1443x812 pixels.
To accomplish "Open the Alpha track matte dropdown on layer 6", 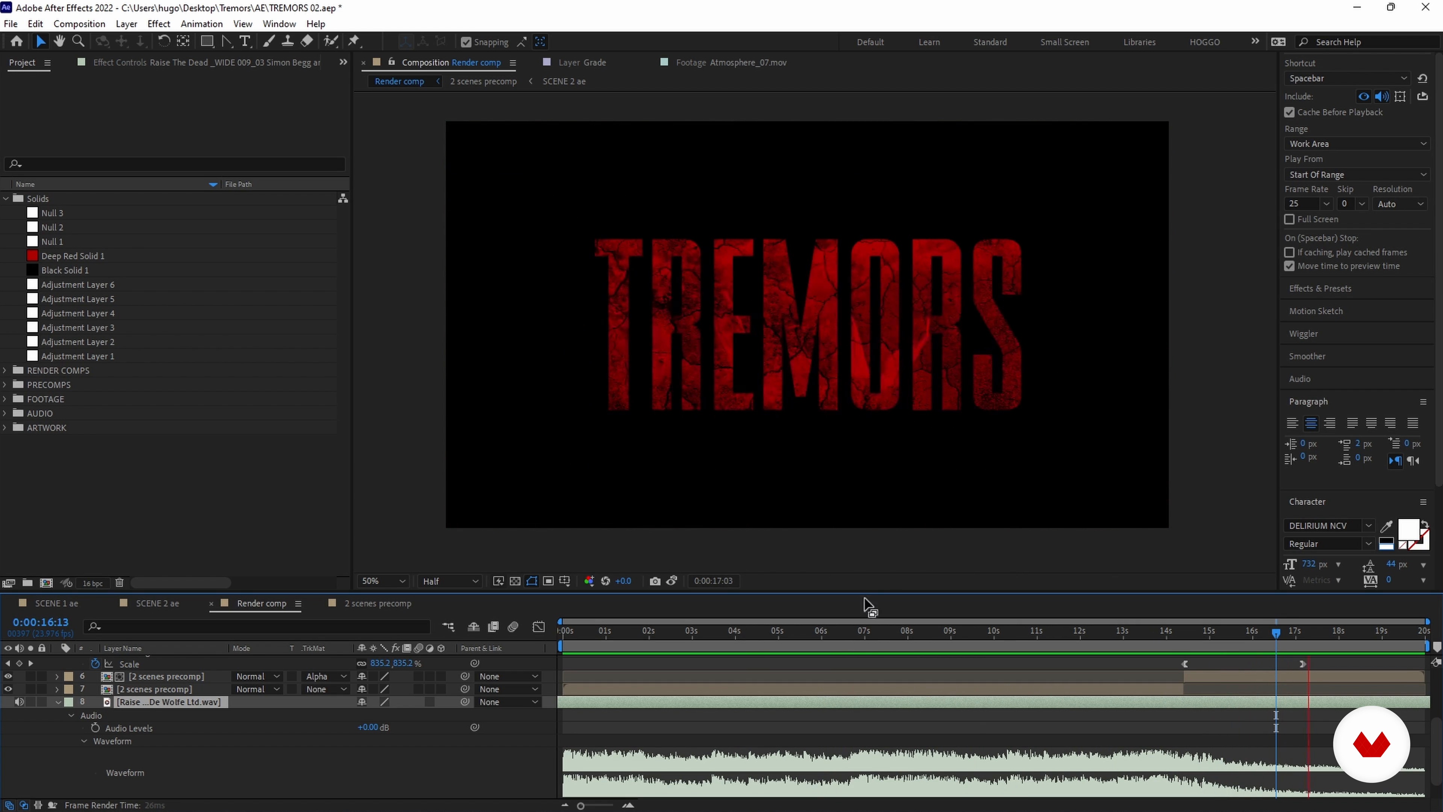I will 326,676.
